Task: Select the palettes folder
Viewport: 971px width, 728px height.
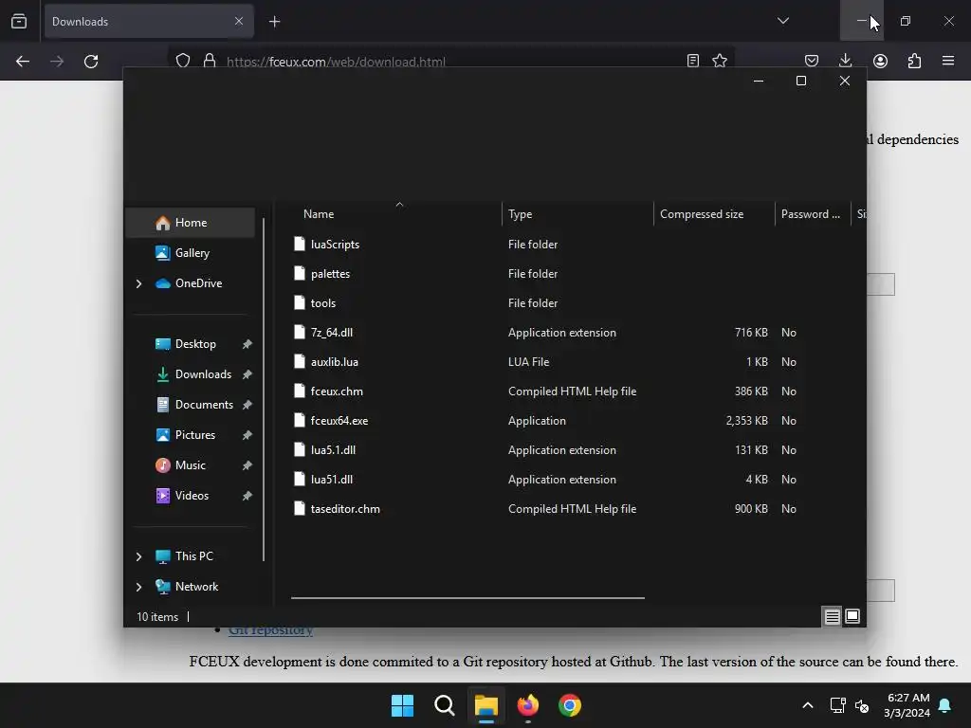Action: pos(330,274)
